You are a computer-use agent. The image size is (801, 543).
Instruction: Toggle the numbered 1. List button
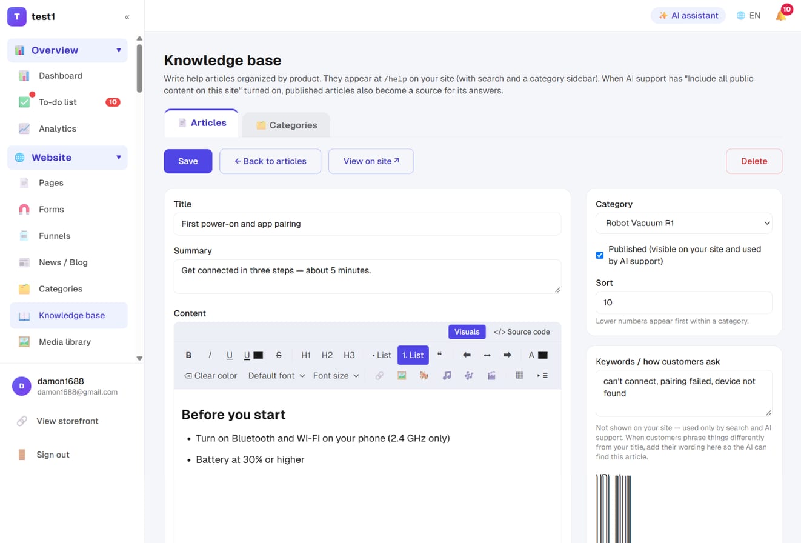point(413,355)
